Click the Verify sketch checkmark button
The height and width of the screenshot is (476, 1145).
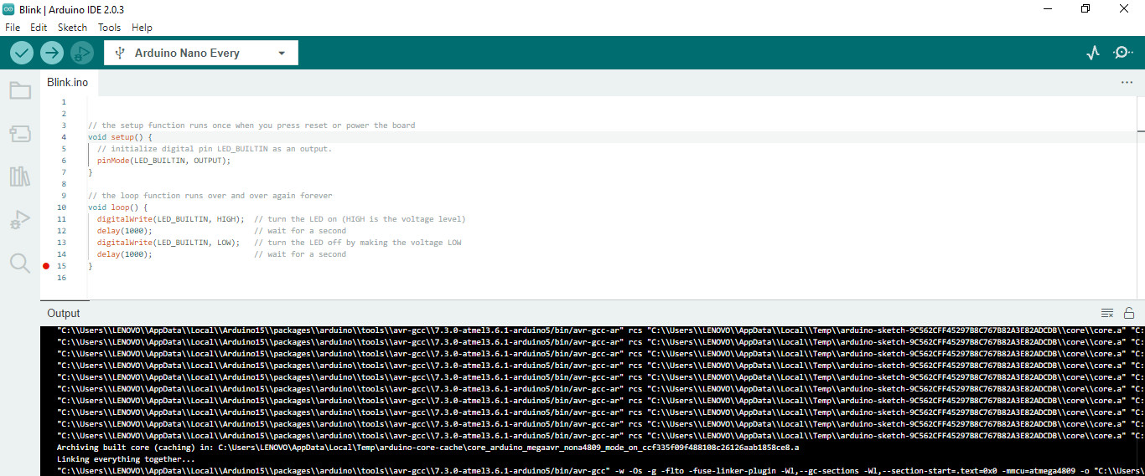tap(22, 53)
